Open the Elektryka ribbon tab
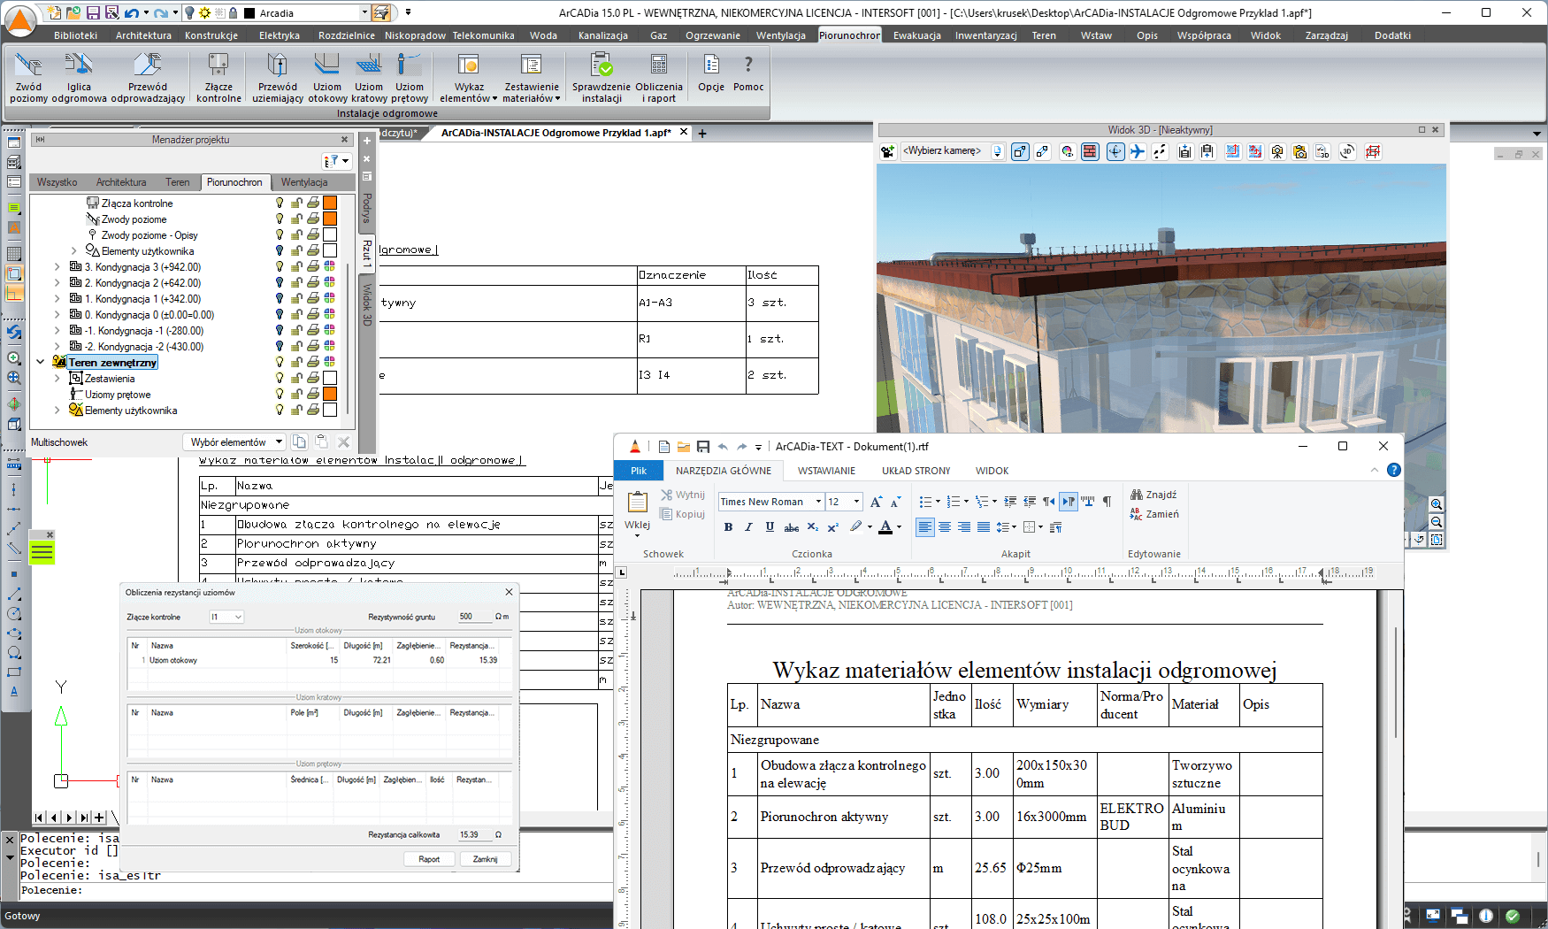The image size is (1548, 929). tap(280, 35)
